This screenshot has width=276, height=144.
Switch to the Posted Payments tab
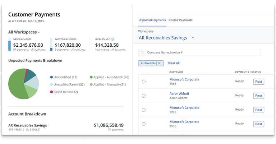tap(180, 20)
